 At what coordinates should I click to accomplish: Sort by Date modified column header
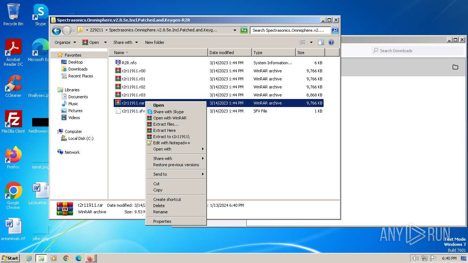230,53
